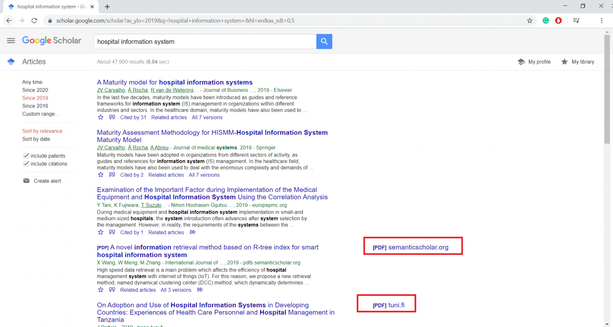
Task: Cite the Maturity model article via quote icon
Action: [112, 117]
